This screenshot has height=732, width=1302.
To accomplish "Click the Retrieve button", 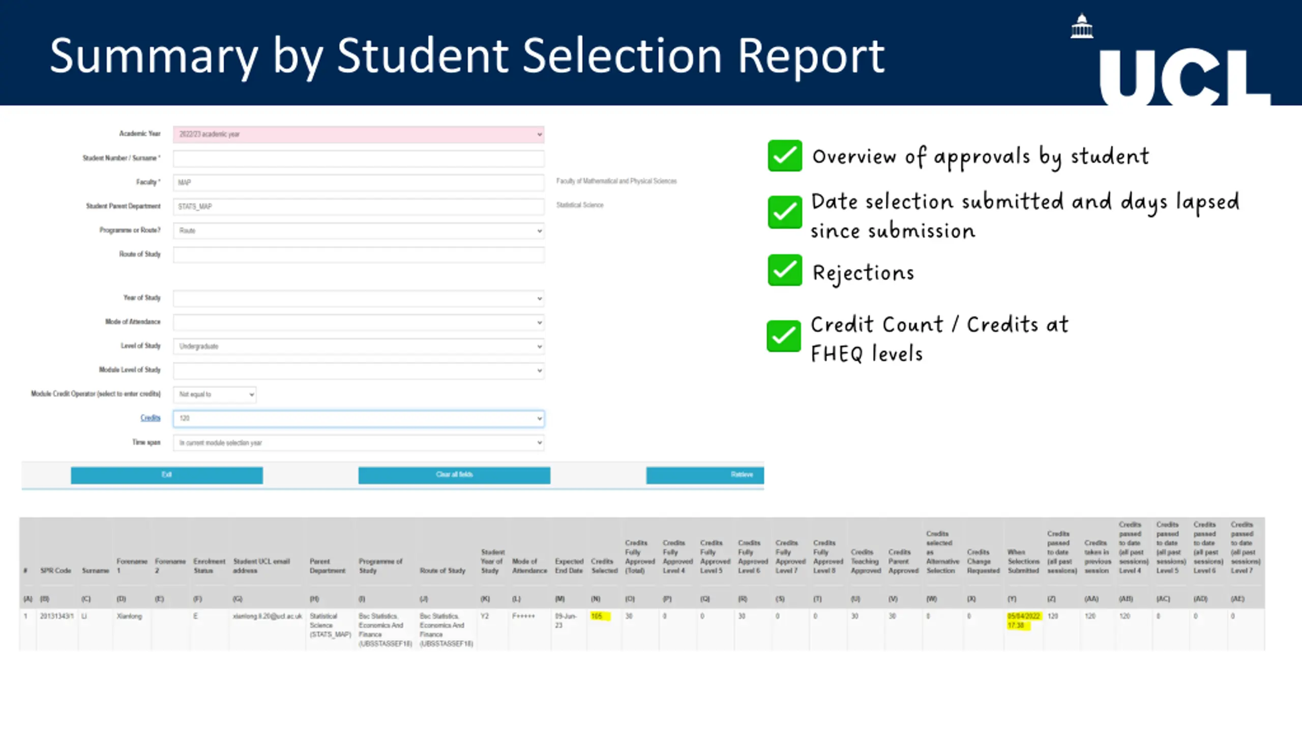I will tap(705, 475).
